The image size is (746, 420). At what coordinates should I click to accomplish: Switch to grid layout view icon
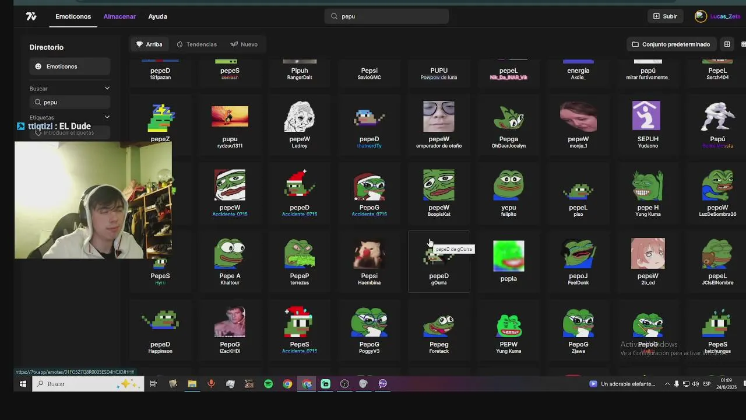(727, 44)
